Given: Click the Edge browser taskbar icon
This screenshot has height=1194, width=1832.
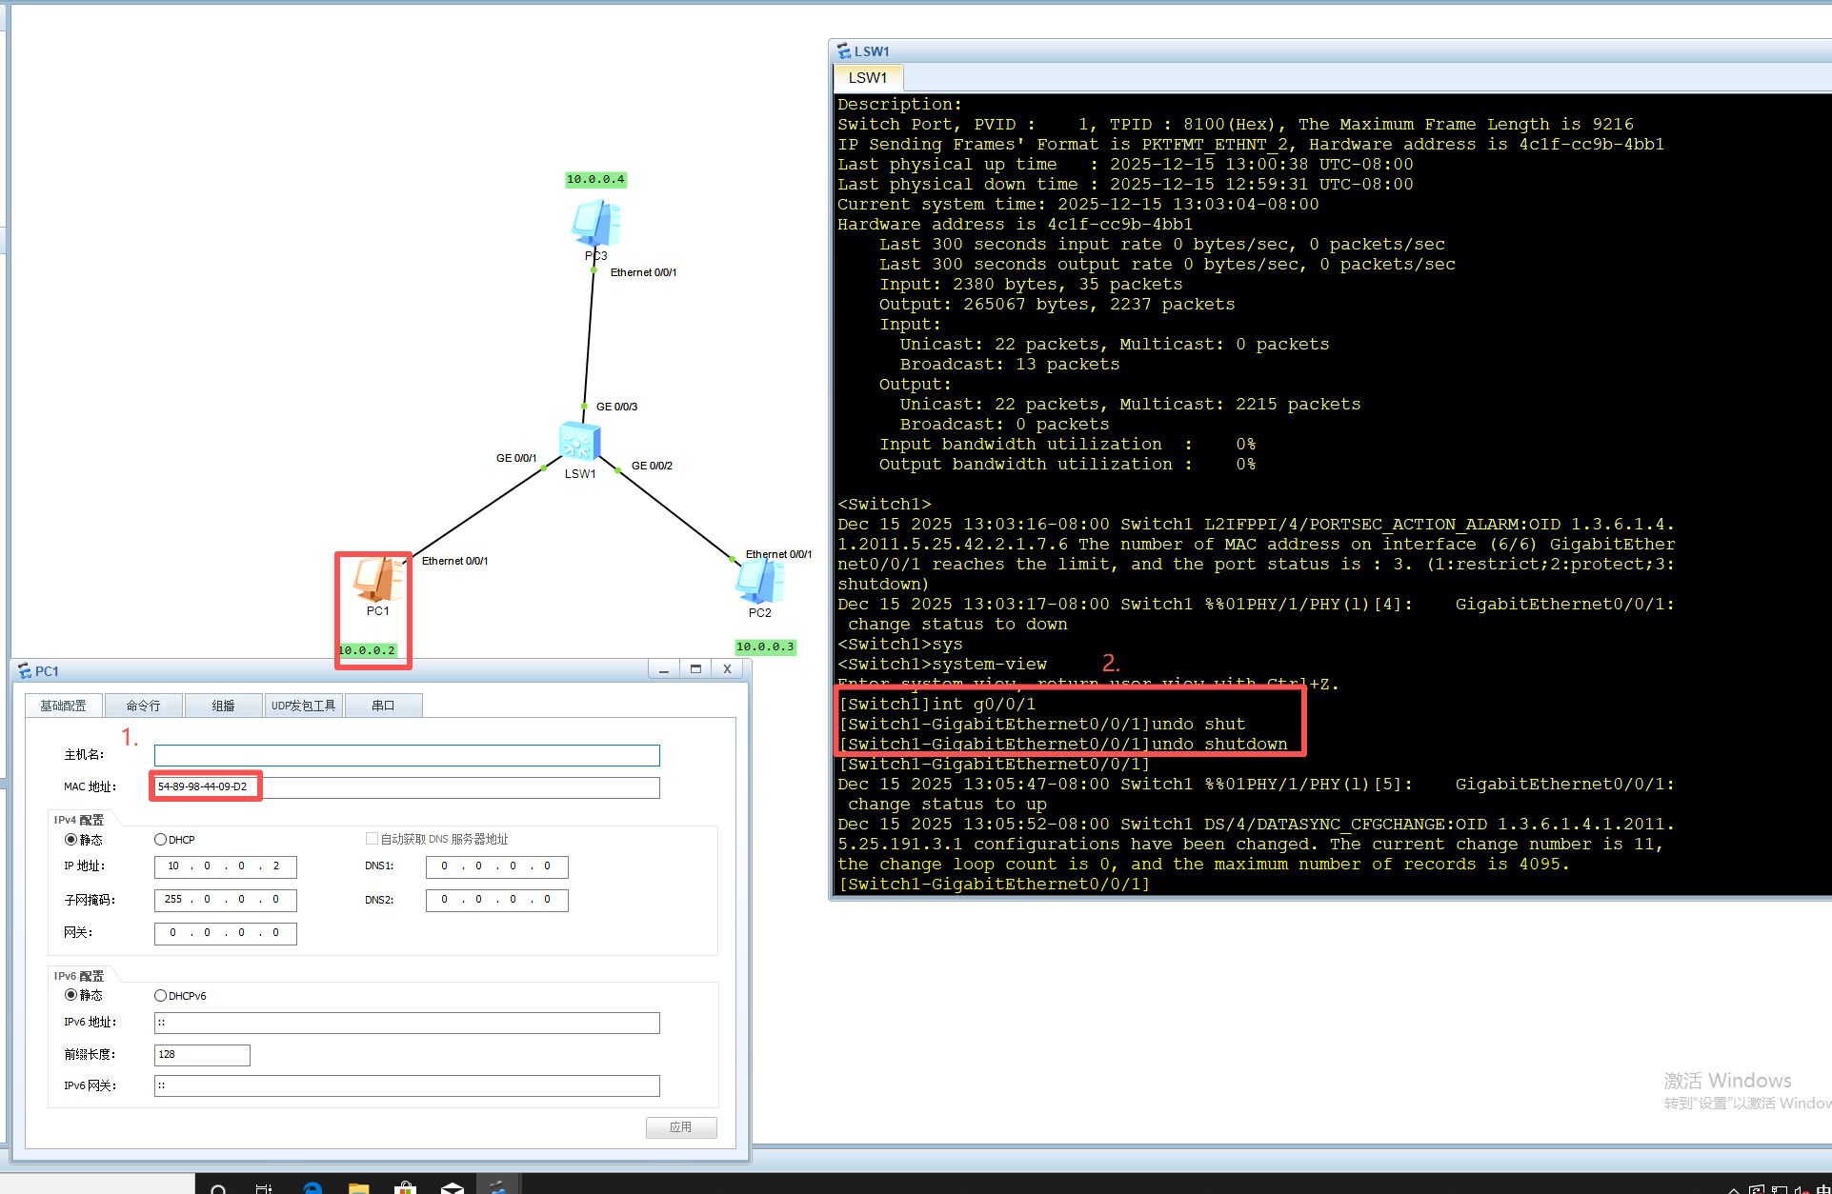Looking at the screenshot, I should [x=312, y=1186].
